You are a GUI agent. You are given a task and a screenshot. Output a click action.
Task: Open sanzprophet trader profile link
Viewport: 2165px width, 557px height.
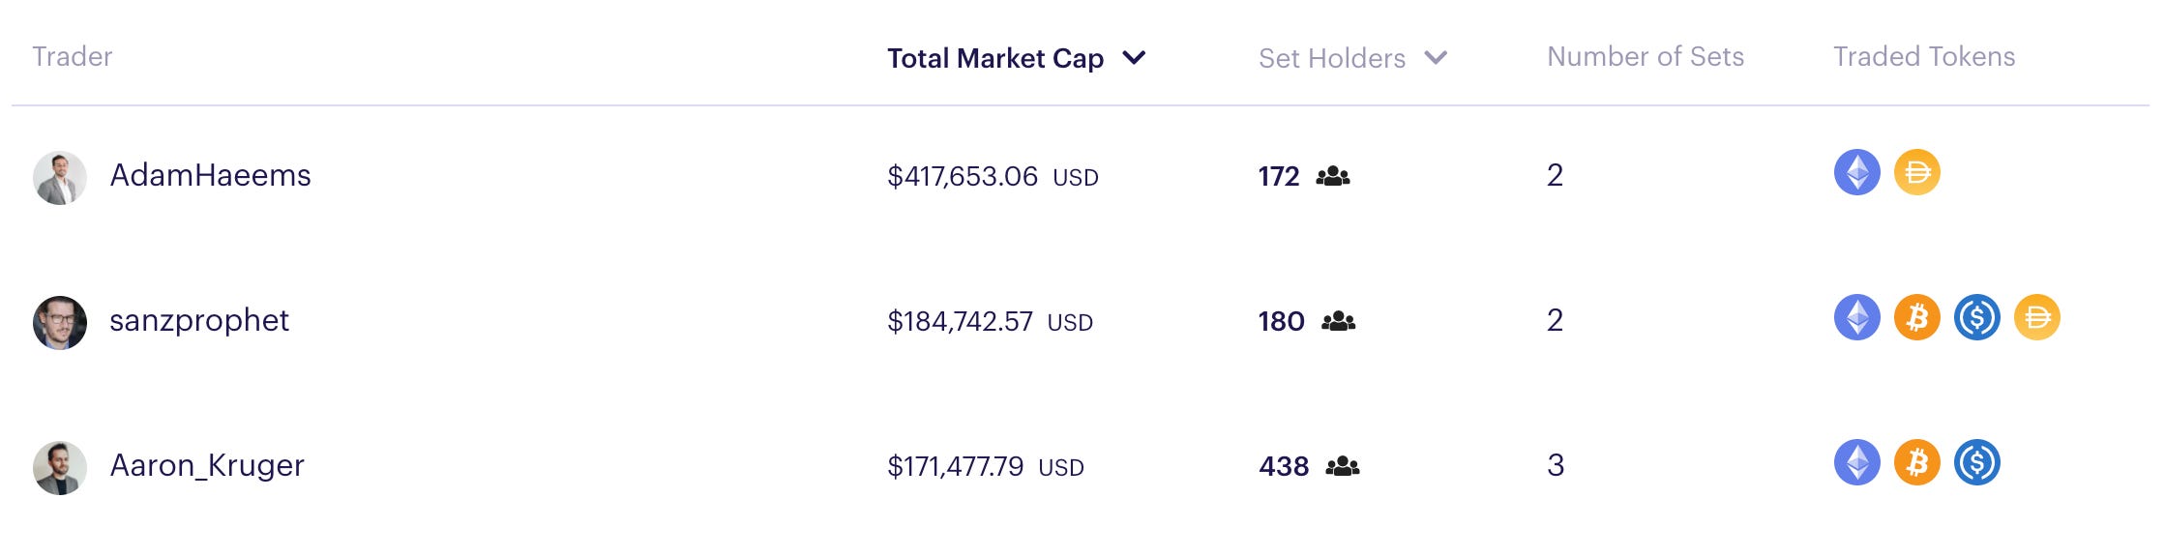tap(198, 320)
